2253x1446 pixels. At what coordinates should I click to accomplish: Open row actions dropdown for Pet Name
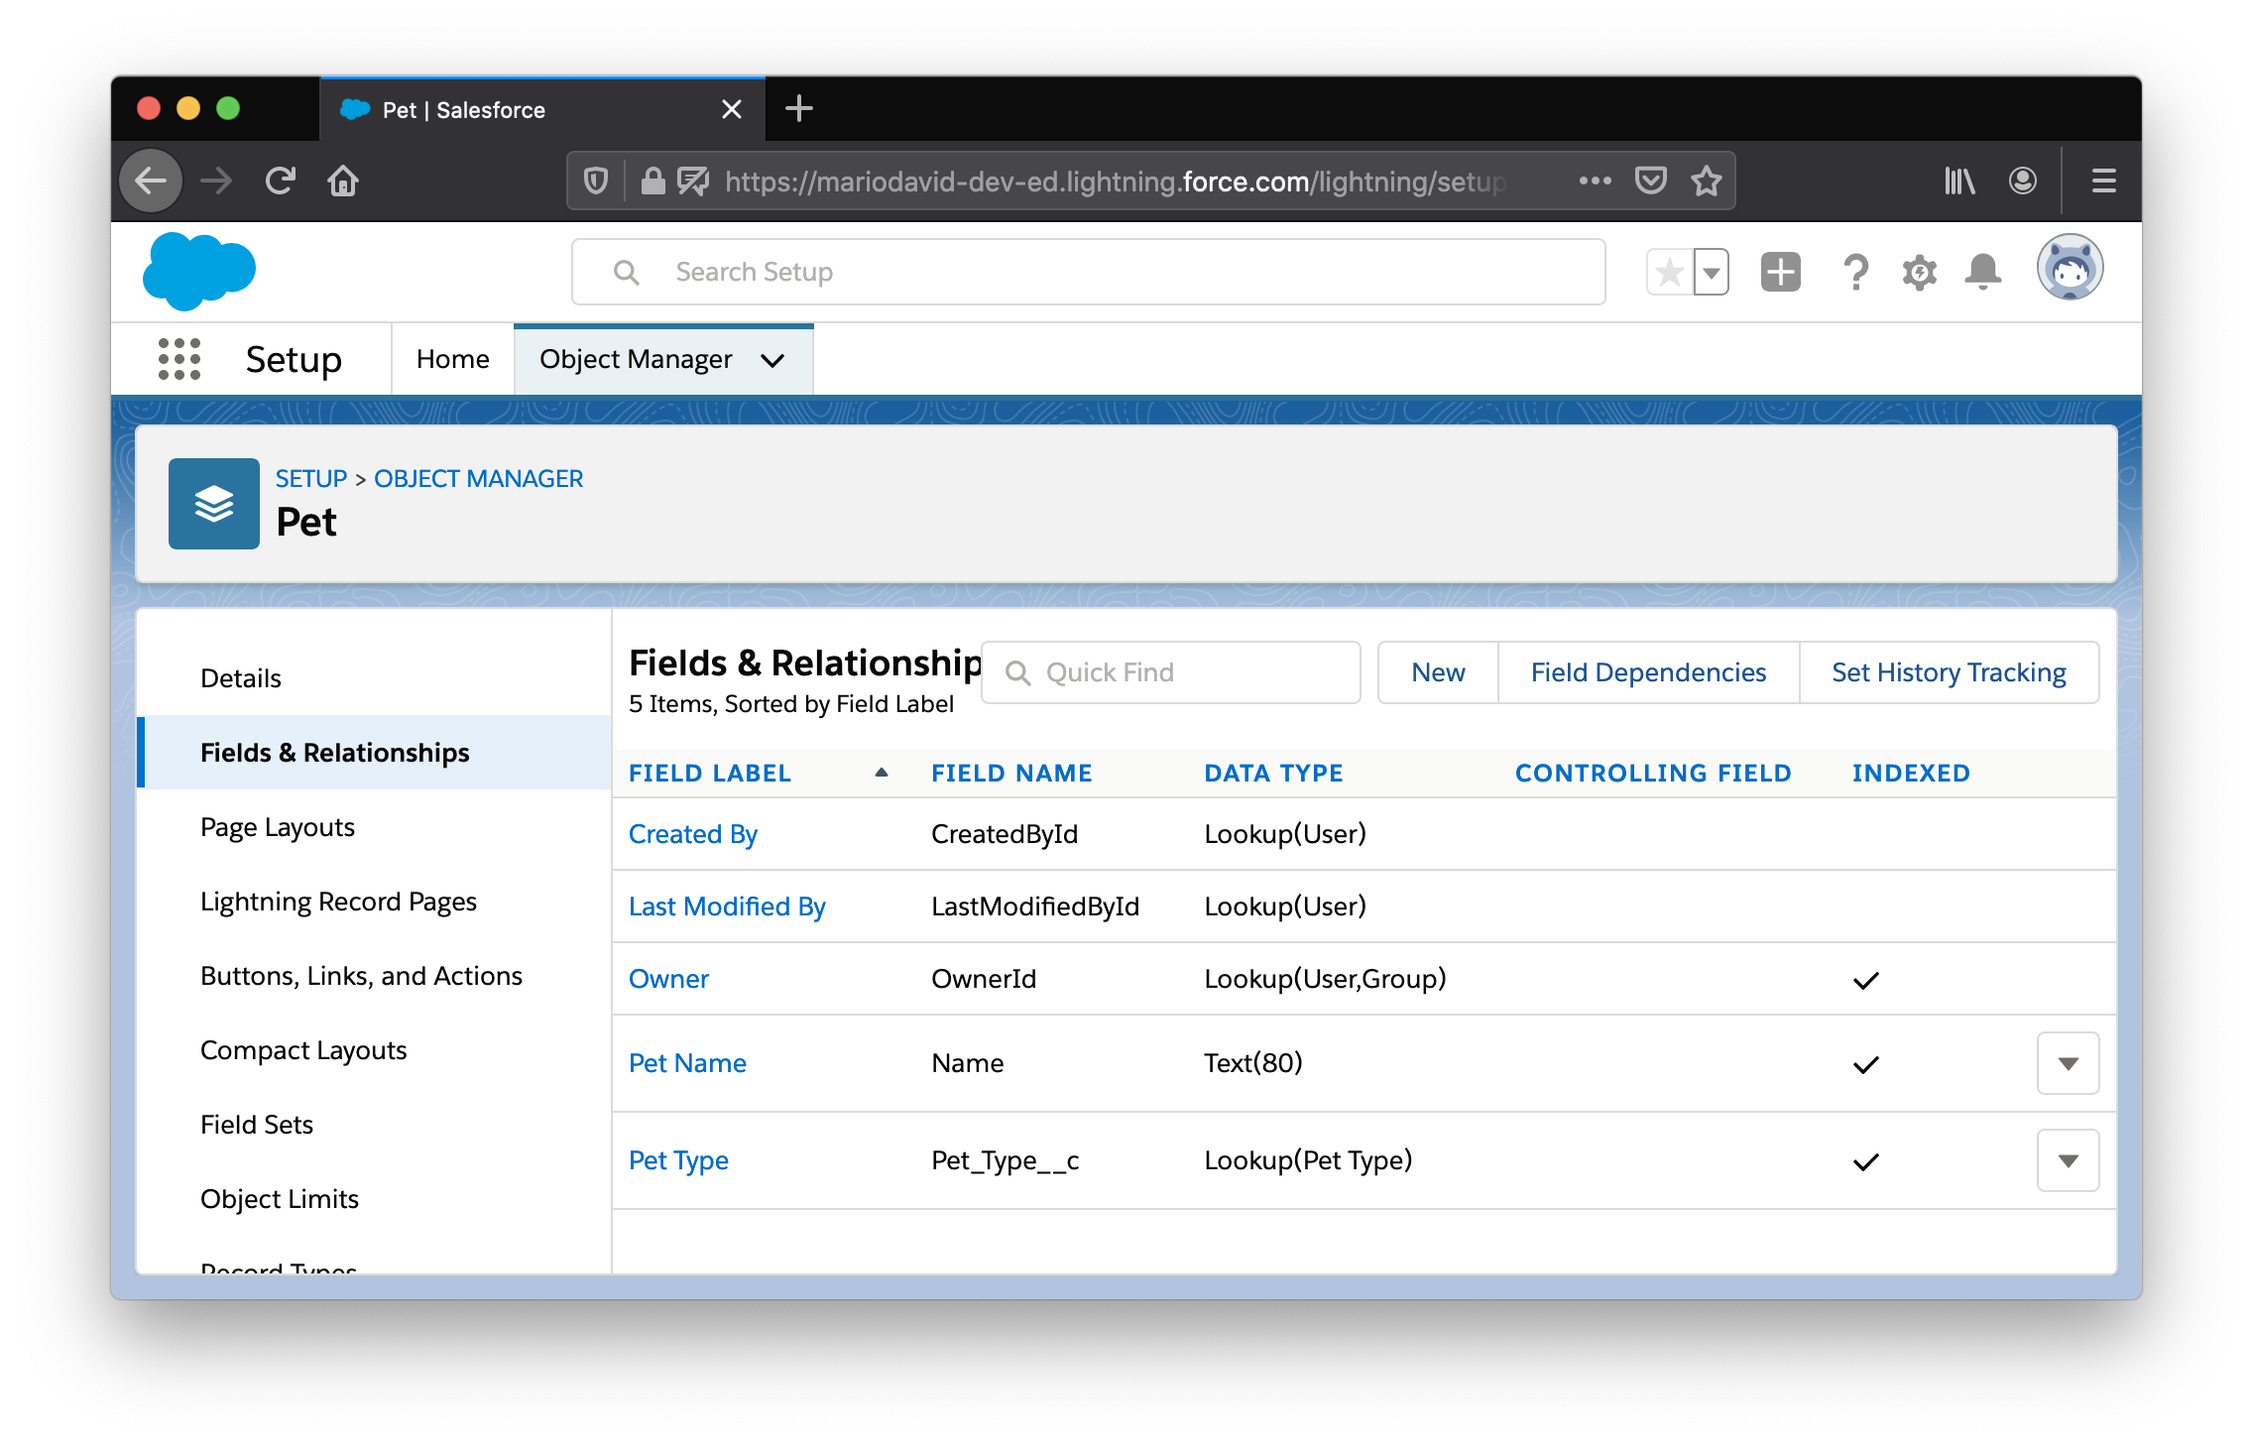point(2069,1063)
